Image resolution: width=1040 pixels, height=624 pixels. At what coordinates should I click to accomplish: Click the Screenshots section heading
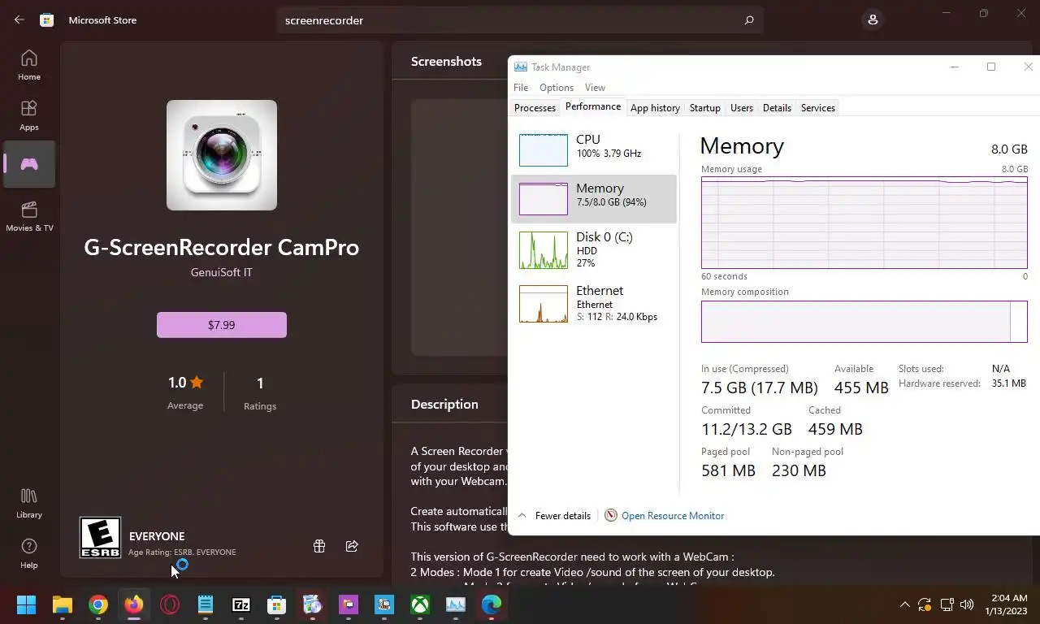446,62
